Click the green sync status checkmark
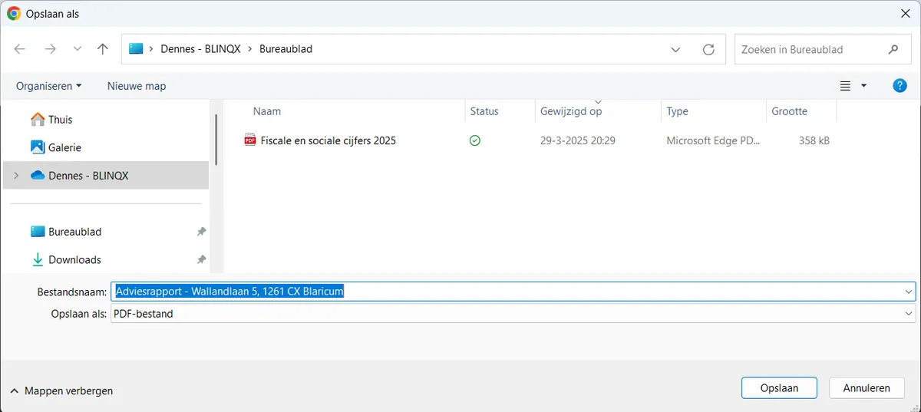Image resolution: width=921 pixels, height=412 pixels. (475, 140)
